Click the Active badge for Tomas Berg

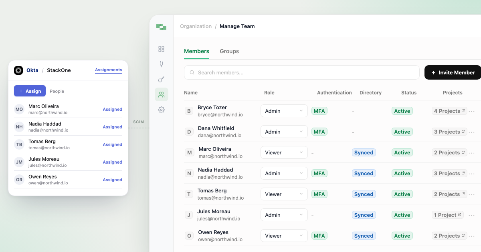(402, 194)
